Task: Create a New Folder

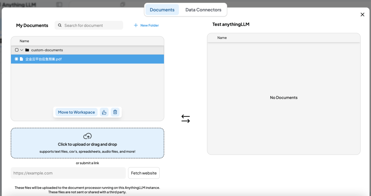Action: pos(146,25)
